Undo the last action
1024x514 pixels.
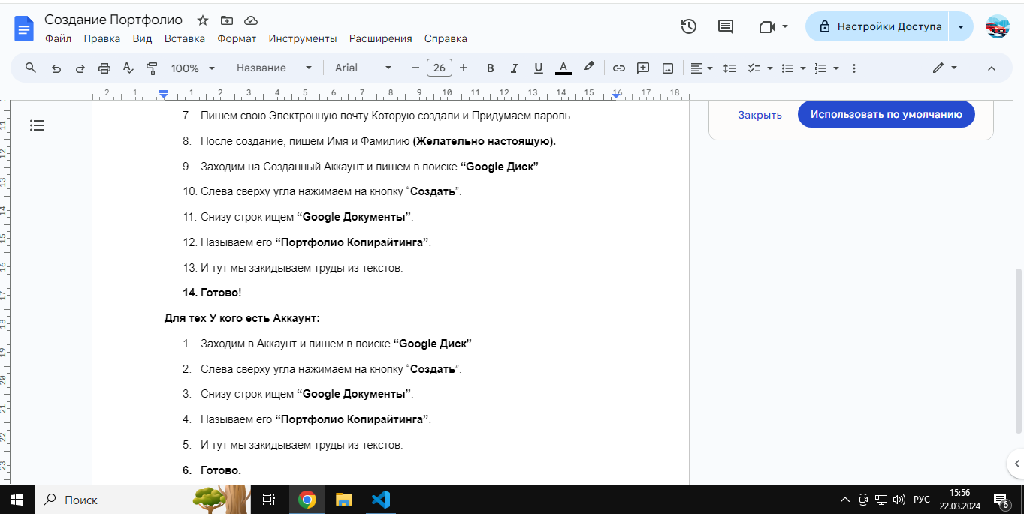click(x=56, y=68)
